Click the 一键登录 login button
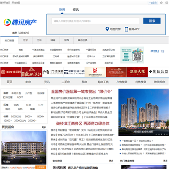The width and height of the screenshot is (169, 169). tap(153, 3)
